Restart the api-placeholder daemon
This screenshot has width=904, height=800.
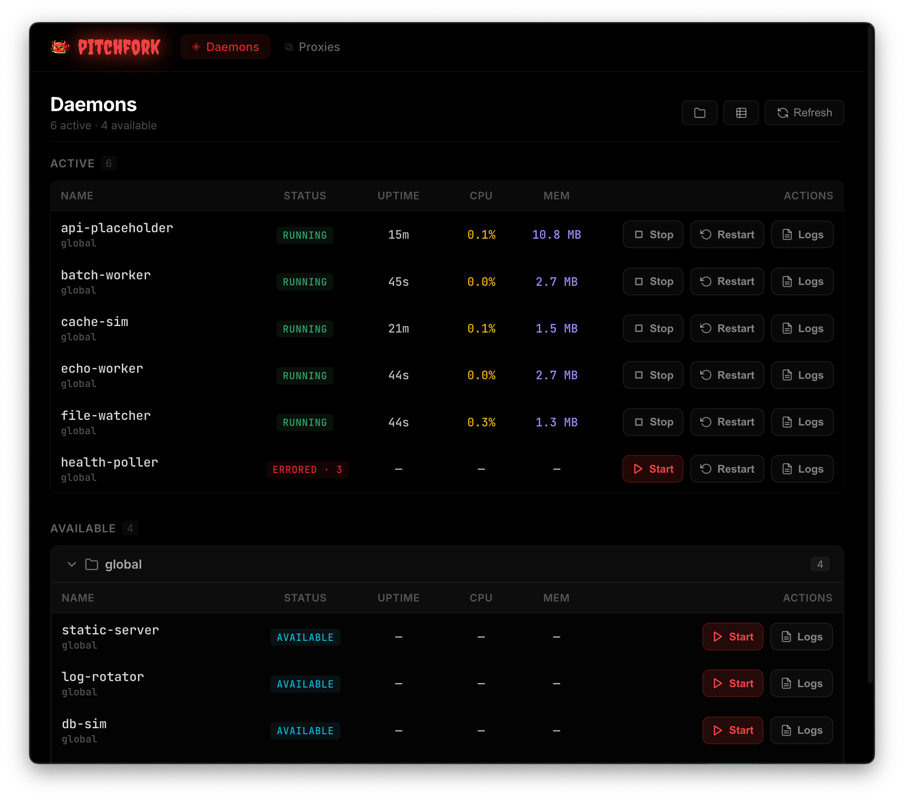(727, 234)
